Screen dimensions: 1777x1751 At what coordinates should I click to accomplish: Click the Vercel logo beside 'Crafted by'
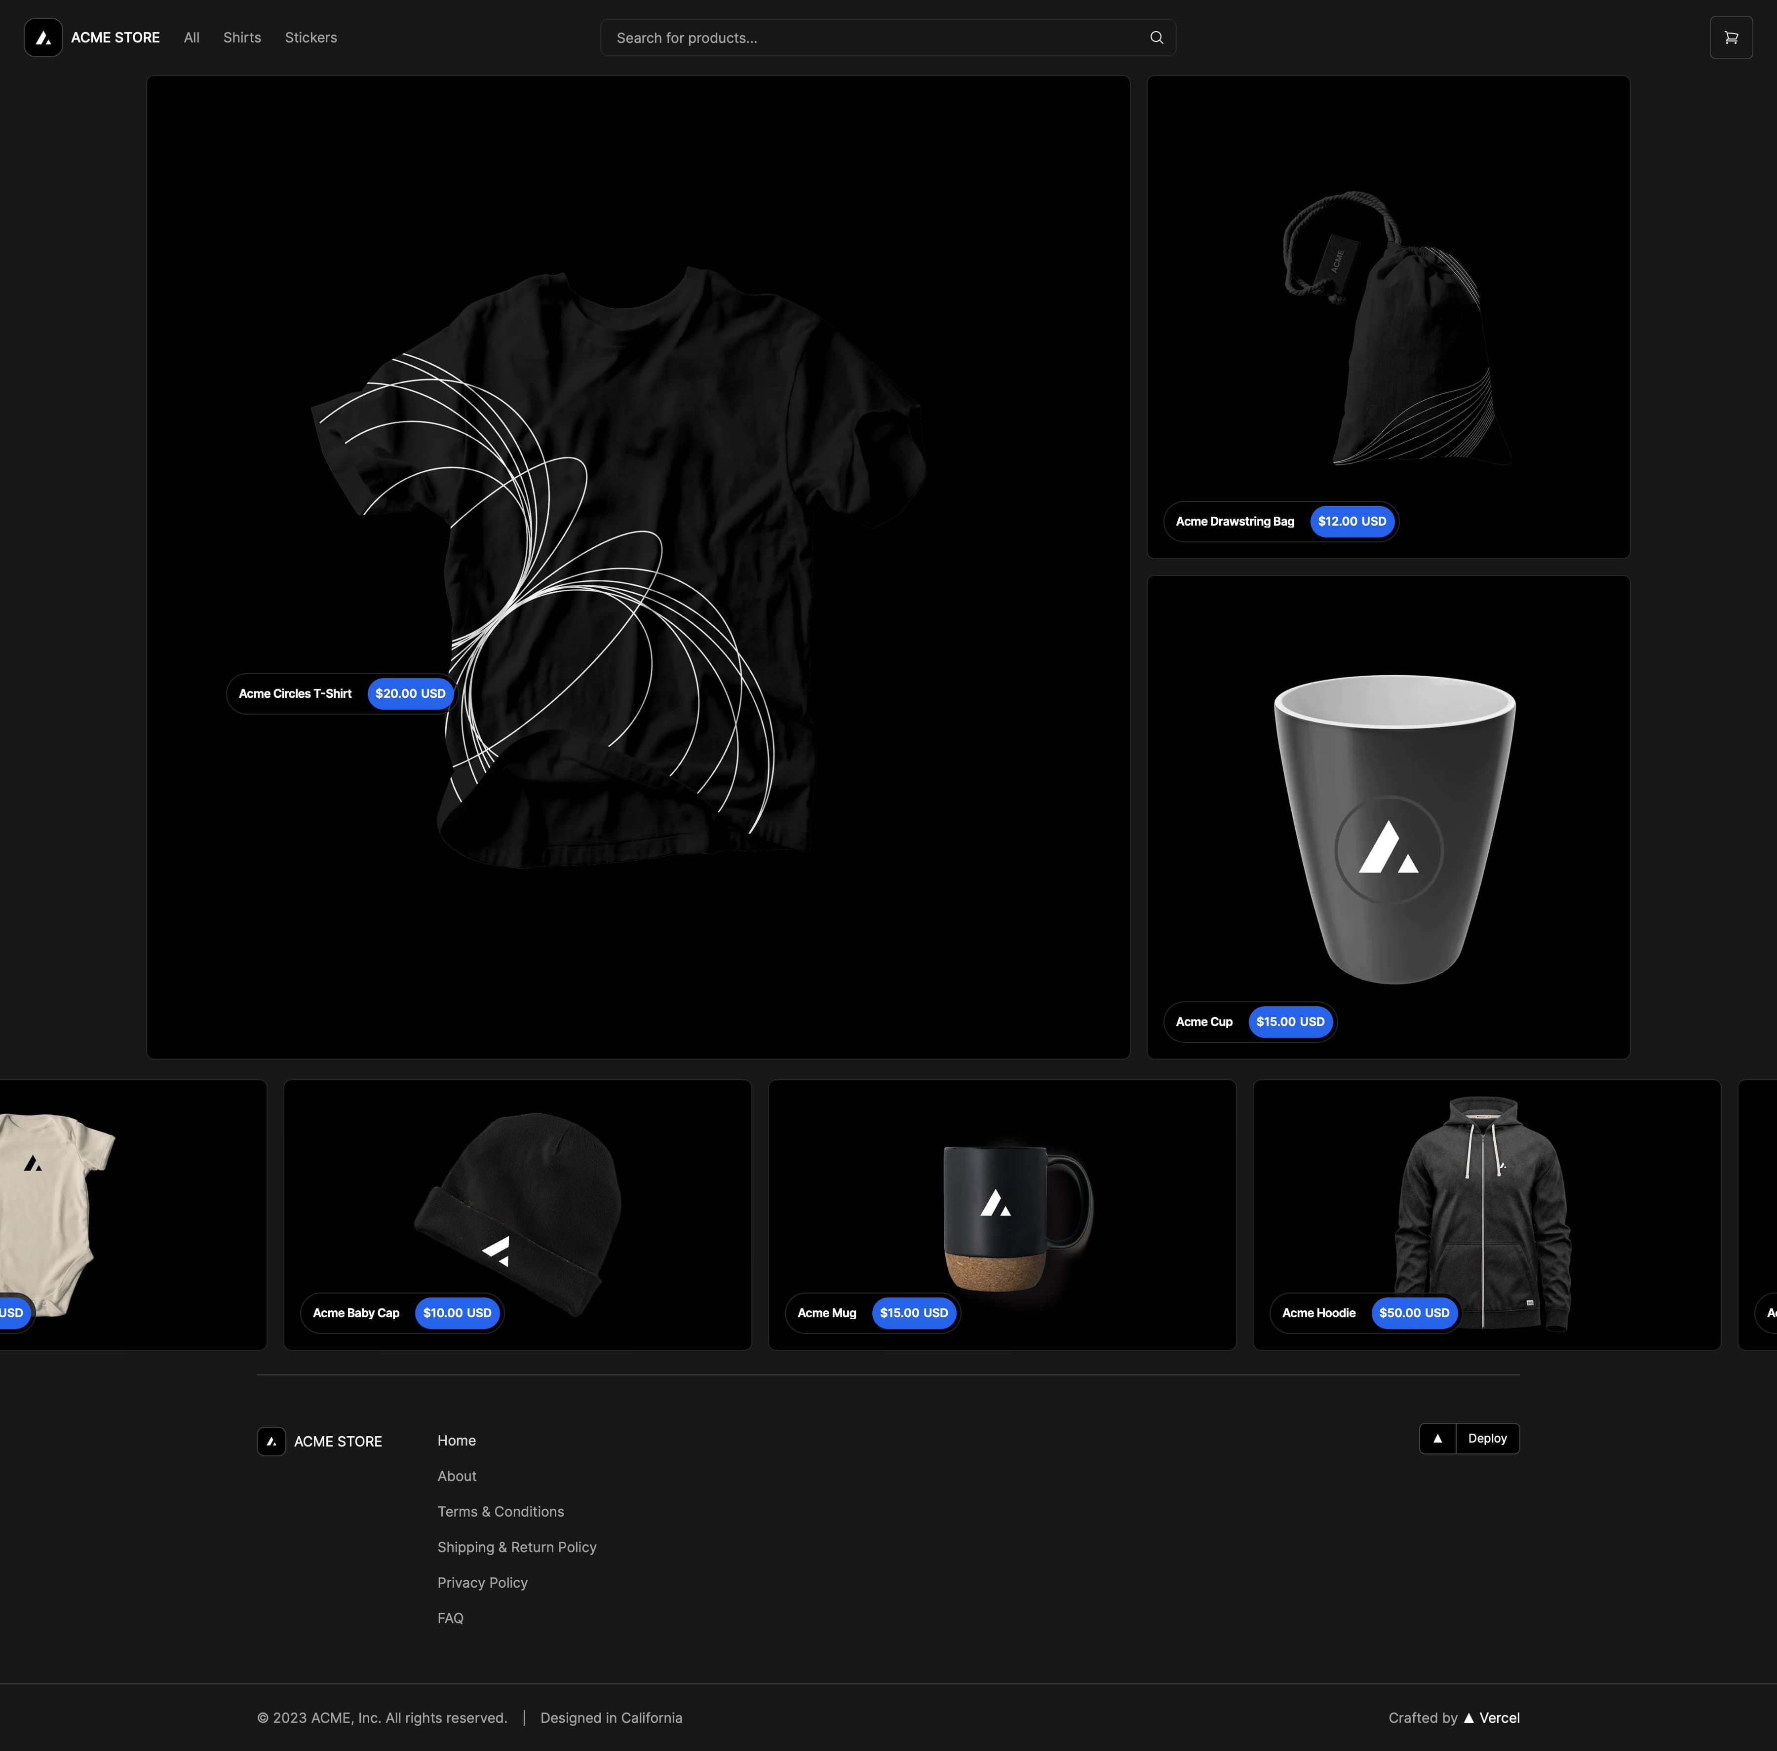pyautogui.click(x=1470, y=1717)
